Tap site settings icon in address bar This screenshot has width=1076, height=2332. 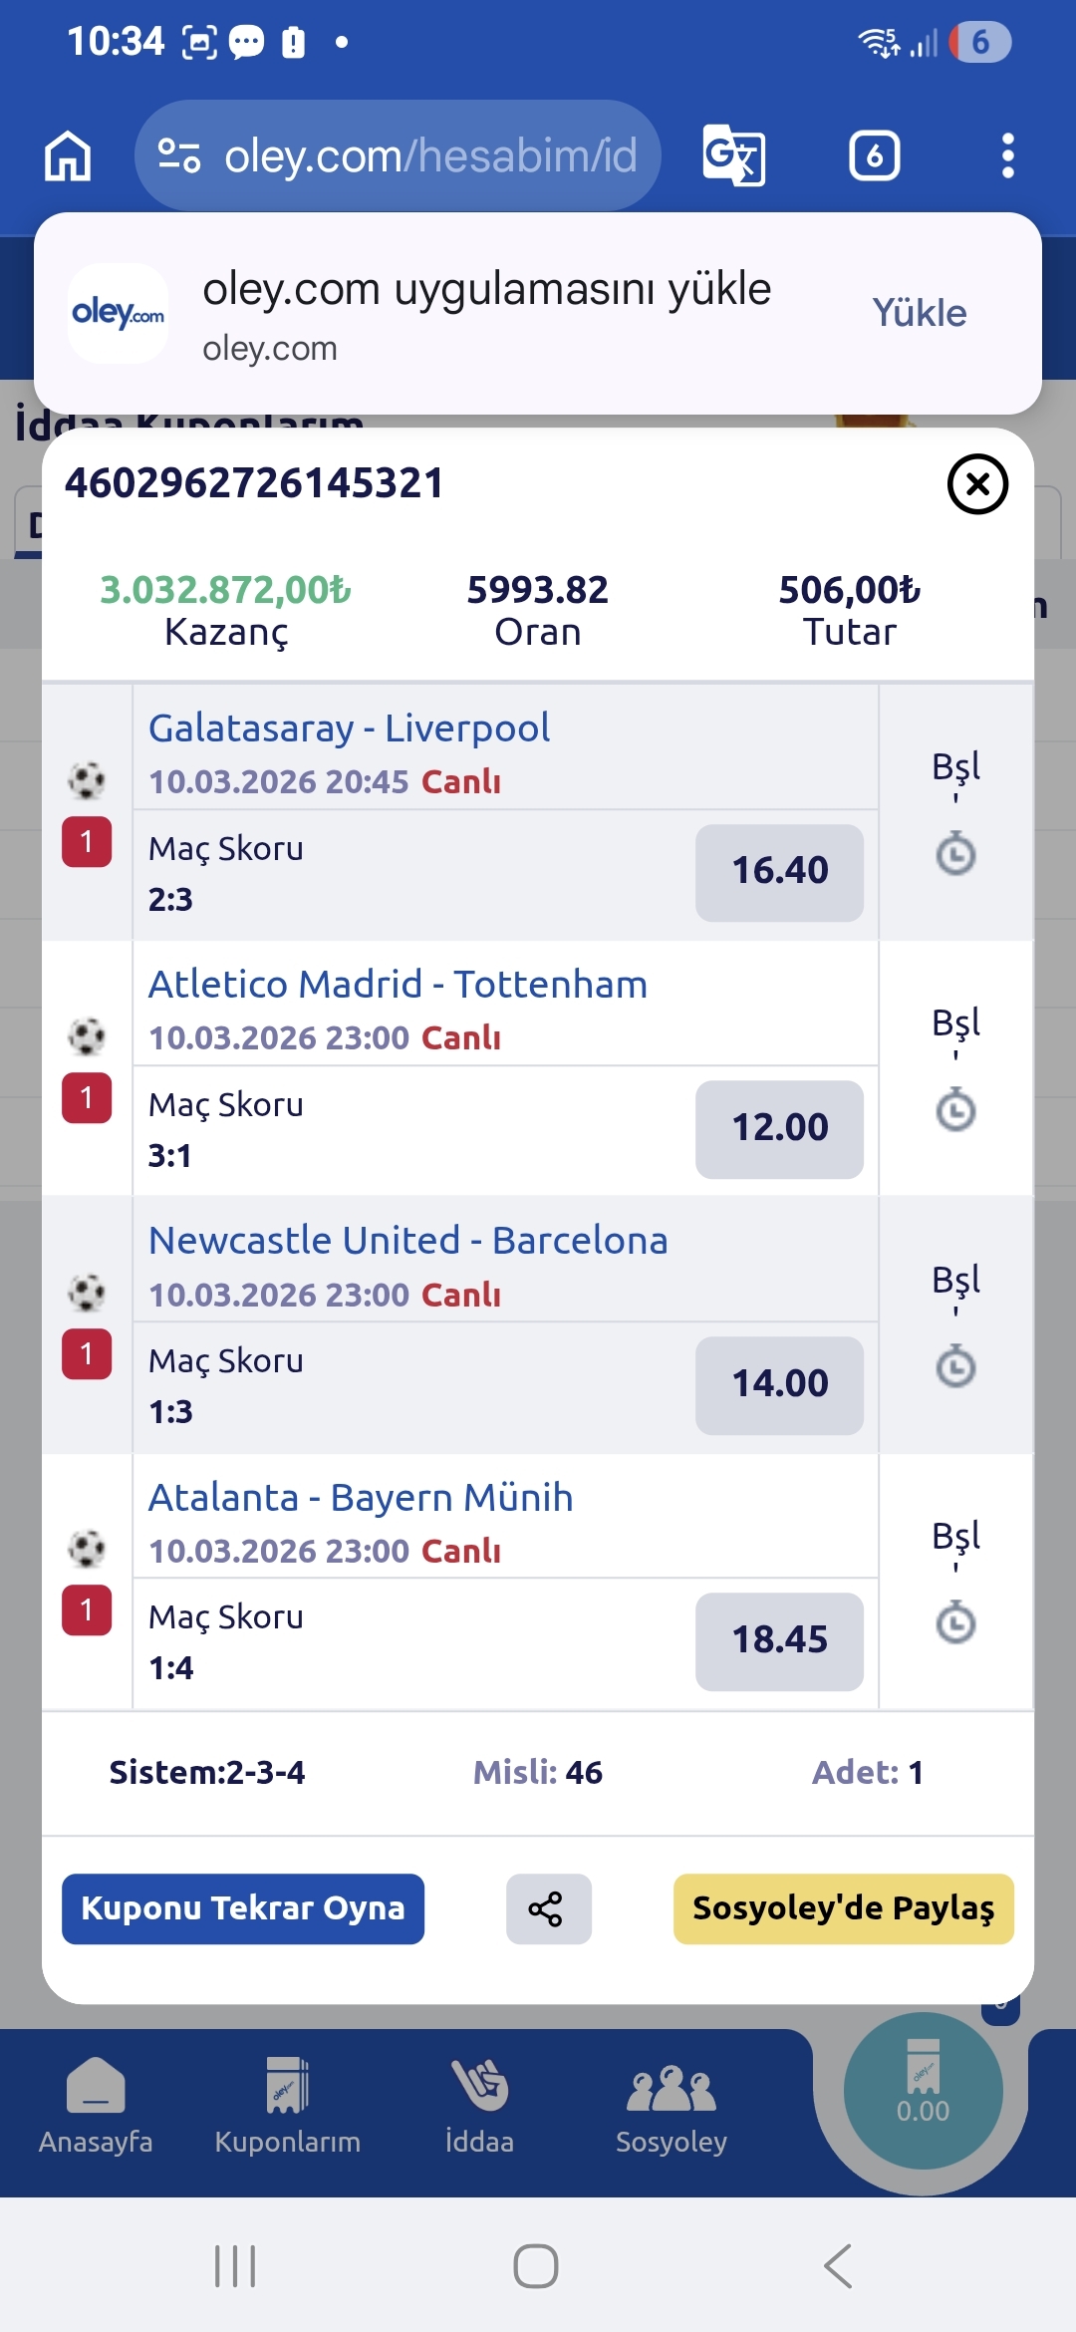[179, 156]
